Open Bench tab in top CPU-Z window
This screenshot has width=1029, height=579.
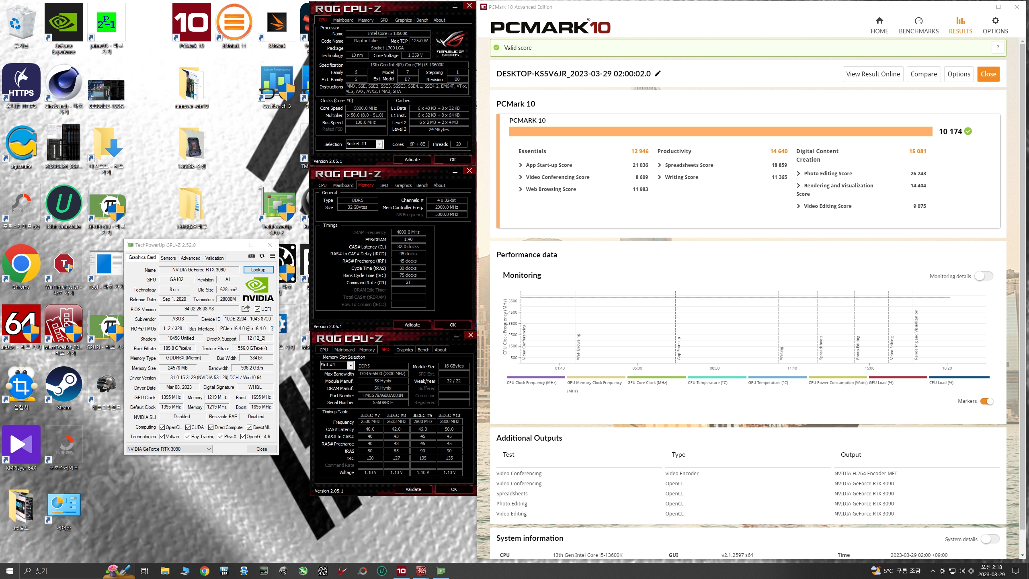click(422, 20)
